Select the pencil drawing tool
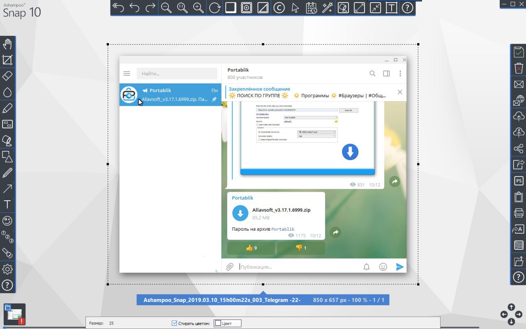 click(7, 172)
